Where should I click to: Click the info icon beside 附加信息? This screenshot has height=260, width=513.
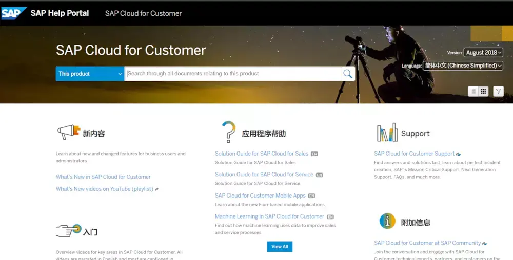387,221
